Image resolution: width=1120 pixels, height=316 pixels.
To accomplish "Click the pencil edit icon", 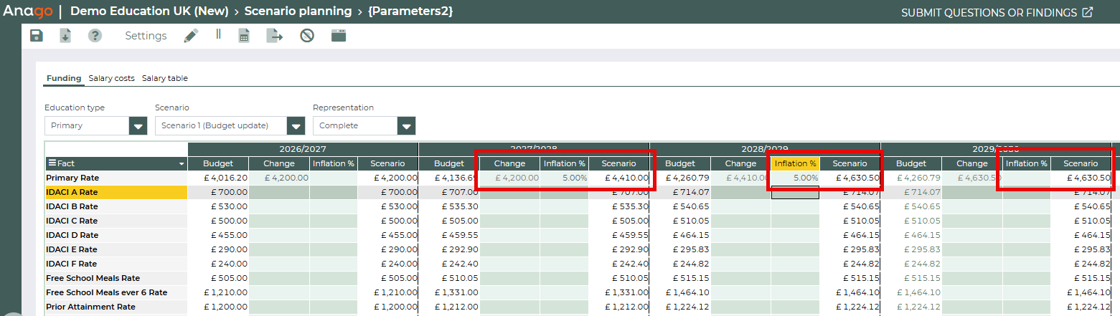I will [190, 36].
